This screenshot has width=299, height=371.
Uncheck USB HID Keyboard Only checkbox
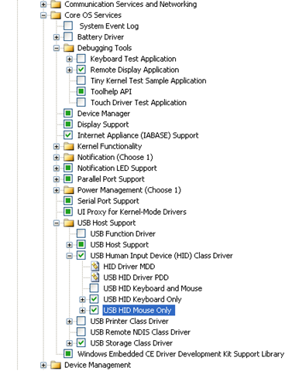tap(94, 299)
